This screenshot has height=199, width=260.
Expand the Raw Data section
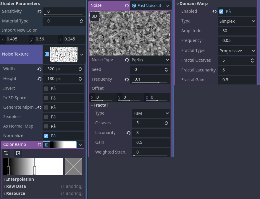[4, 186]
